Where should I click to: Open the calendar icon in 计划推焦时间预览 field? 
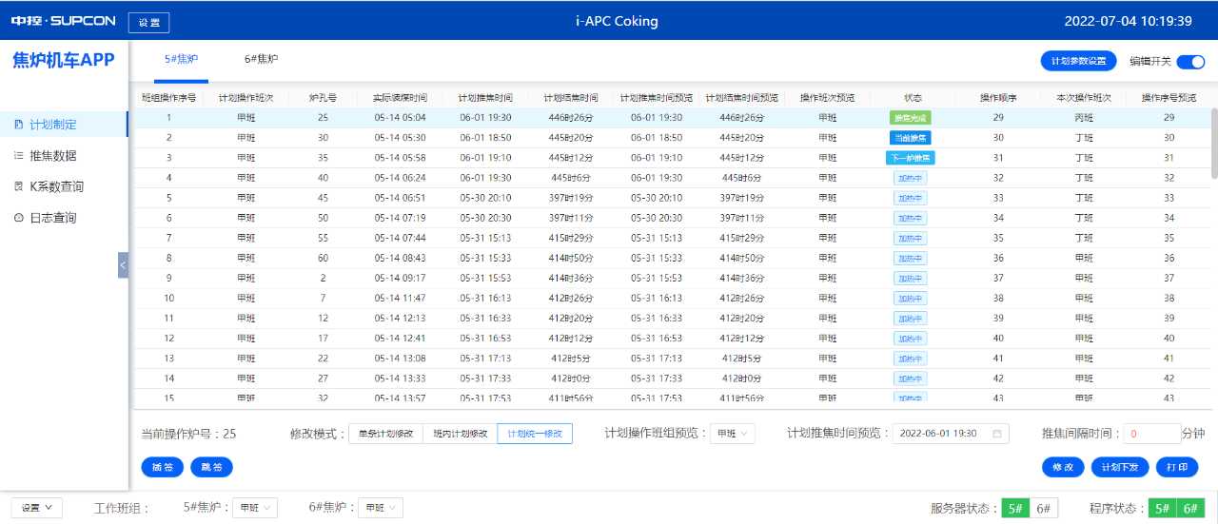pyautogui.click(x=996, y=434)
